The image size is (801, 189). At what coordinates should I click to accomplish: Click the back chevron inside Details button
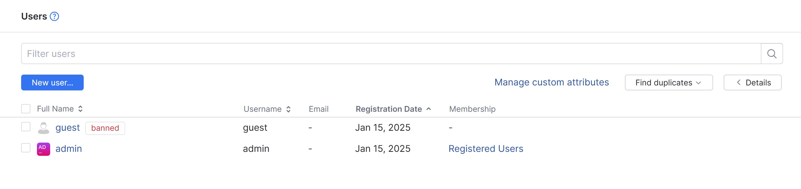(739, 82)
